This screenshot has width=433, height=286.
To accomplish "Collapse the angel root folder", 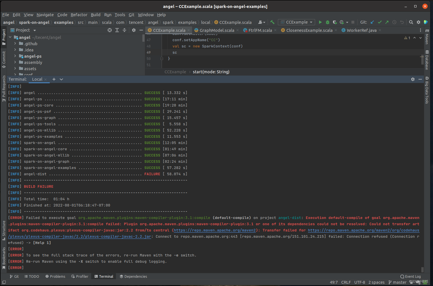I will 10,37.
